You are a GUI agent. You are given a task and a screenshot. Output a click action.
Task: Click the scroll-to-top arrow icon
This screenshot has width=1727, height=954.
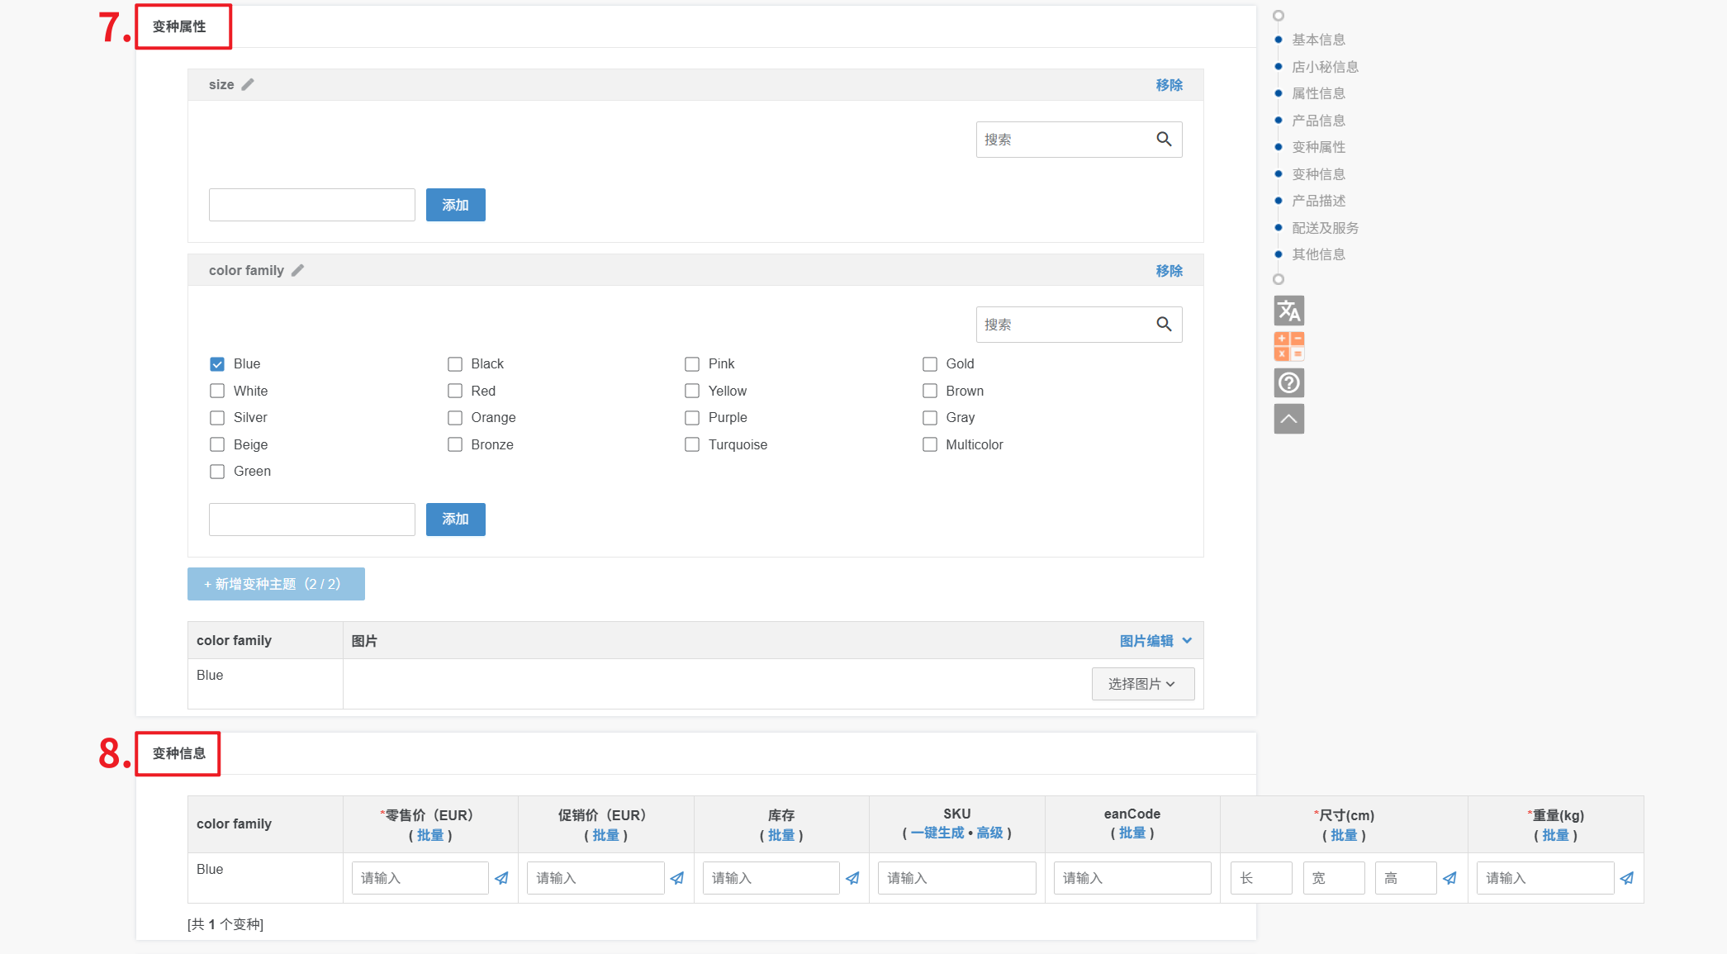(x=1288, y=419)
